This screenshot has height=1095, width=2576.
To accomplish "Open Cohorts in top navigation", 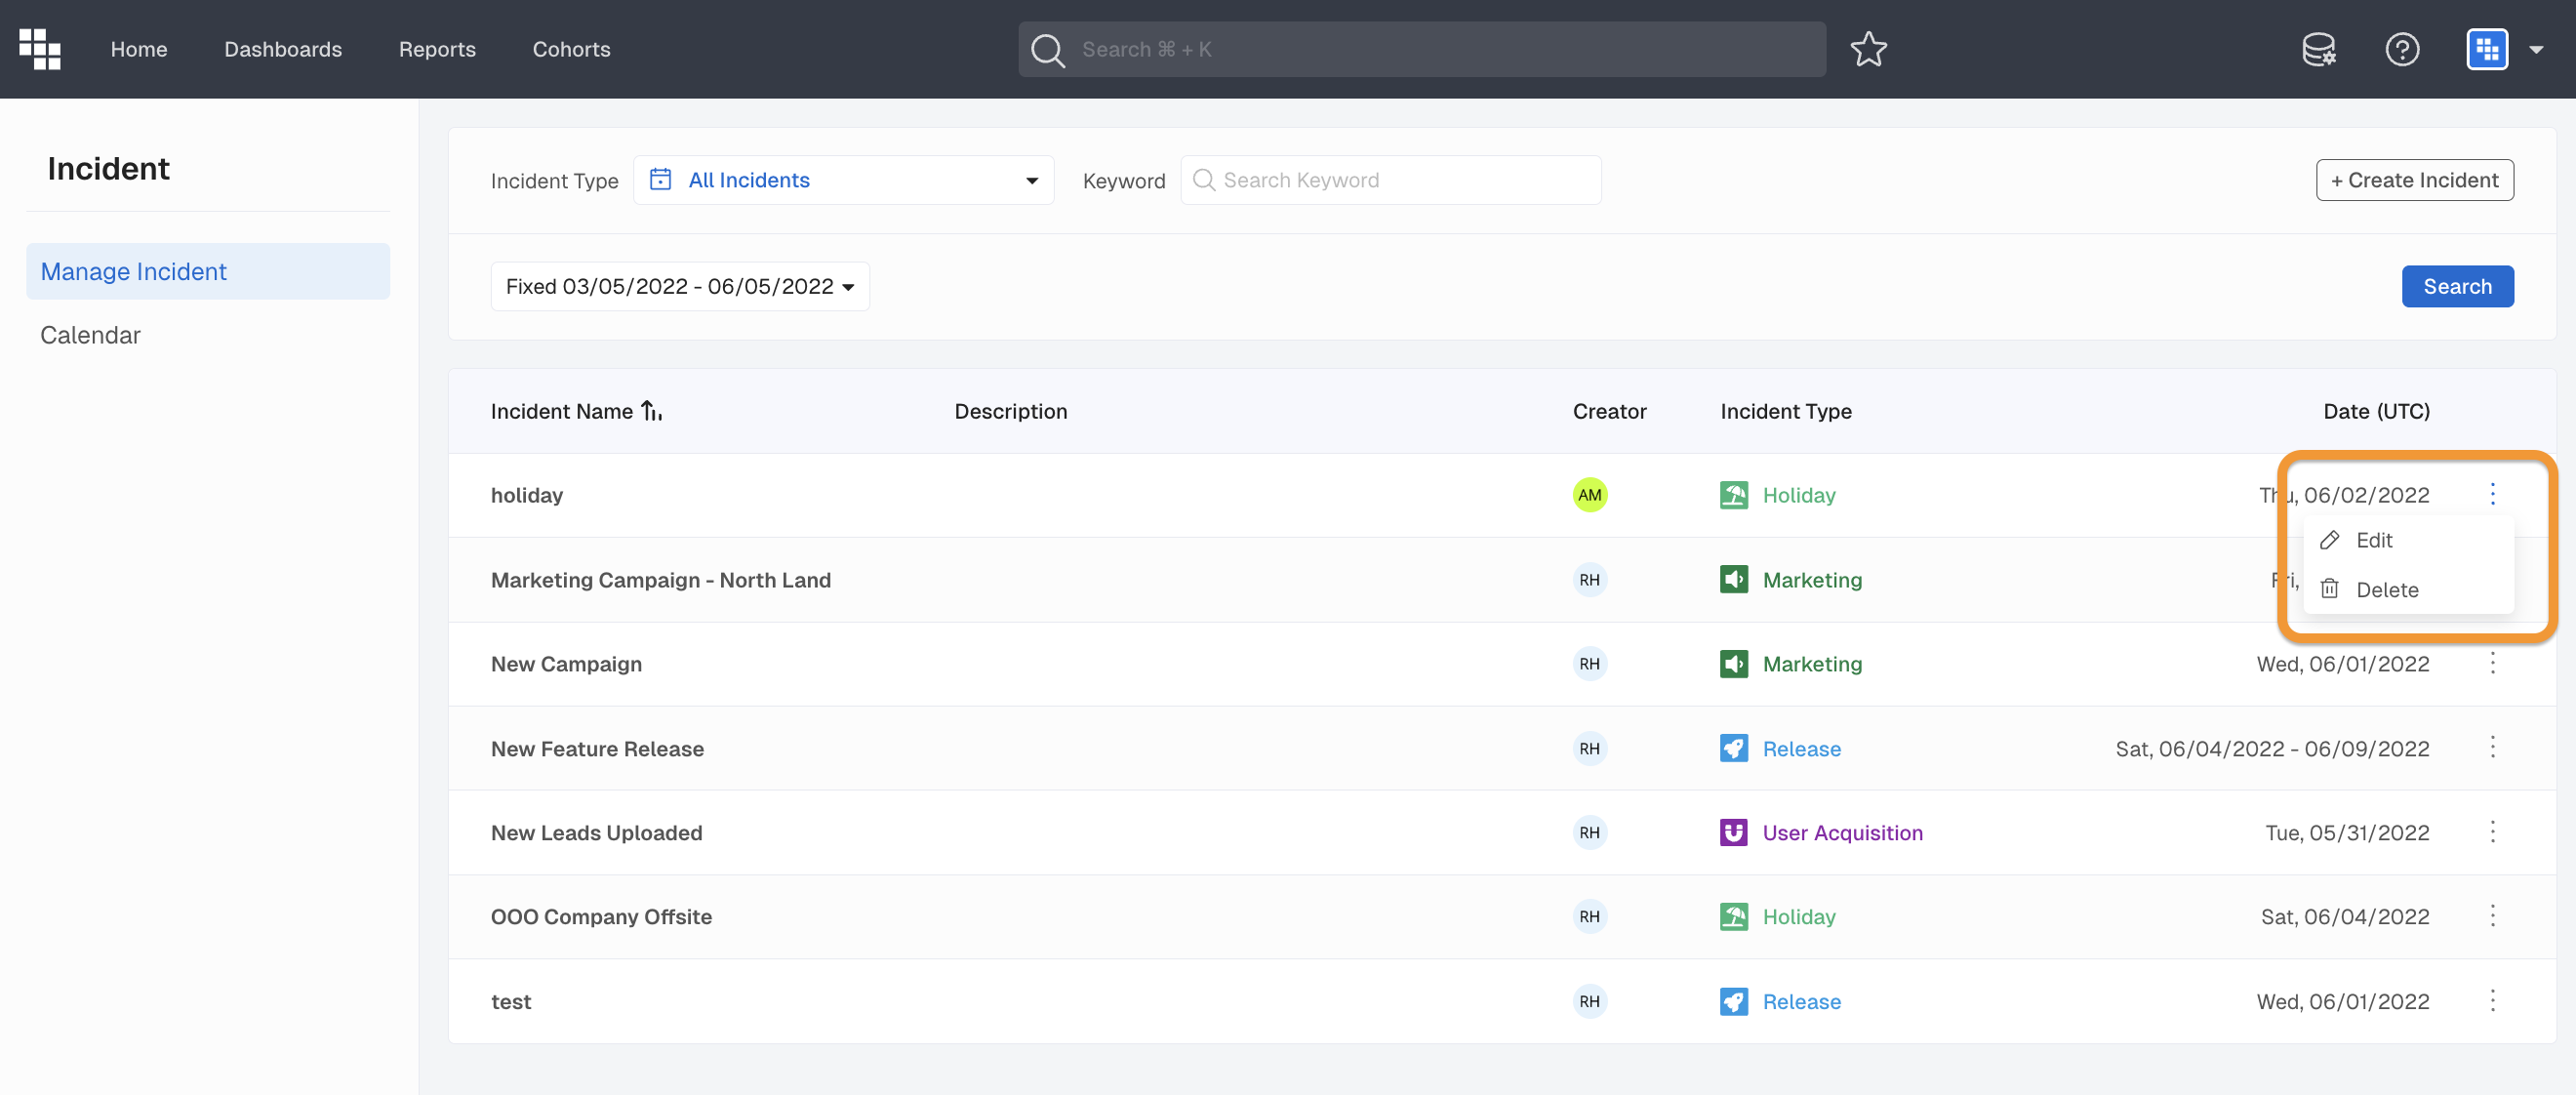I will coord(571,49).
